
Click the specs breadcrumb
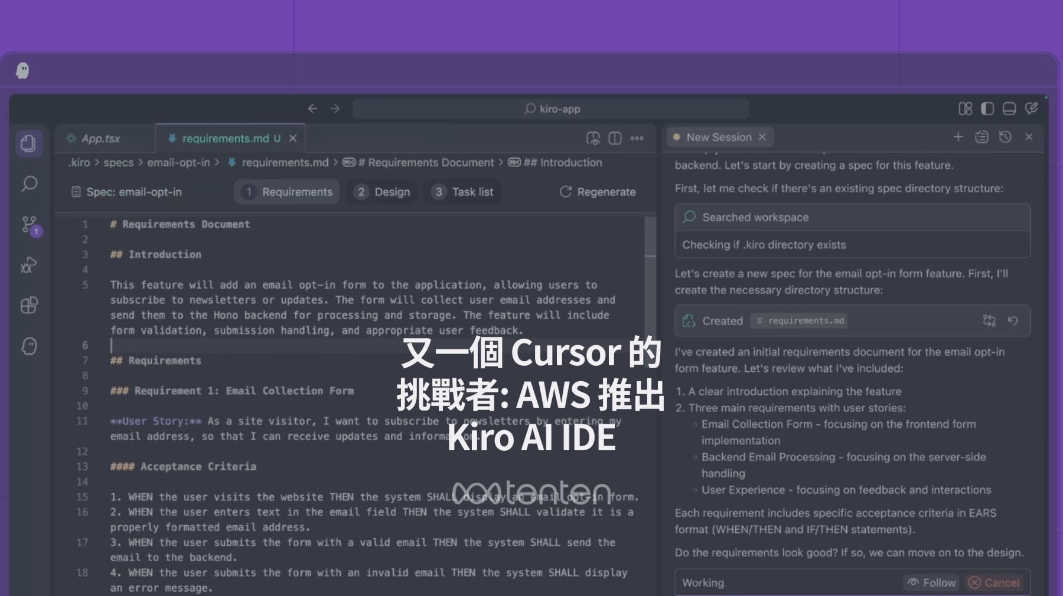(119, 162)
